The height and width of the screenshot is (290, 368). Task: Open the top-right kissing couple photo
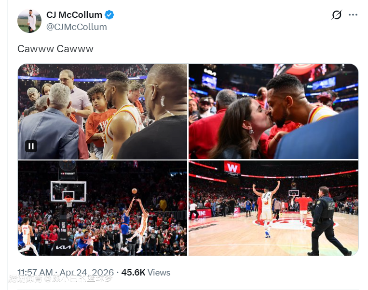point(273,112)
